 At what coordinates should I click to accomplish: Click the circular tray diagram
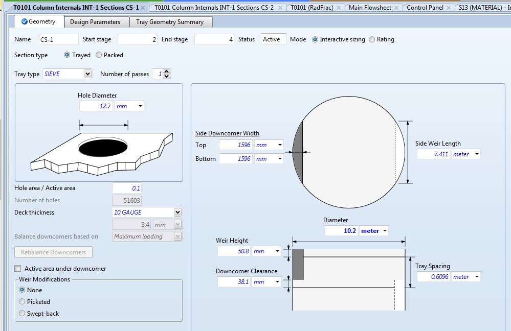tap(349, 152)
